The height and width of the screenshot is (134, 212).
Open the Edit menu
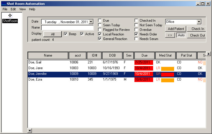[13, 9]
